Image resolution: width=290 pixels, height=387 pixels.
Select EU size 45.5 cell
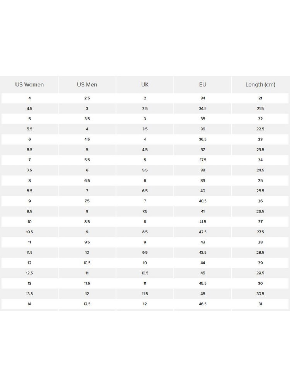click(x=203, y=283)
